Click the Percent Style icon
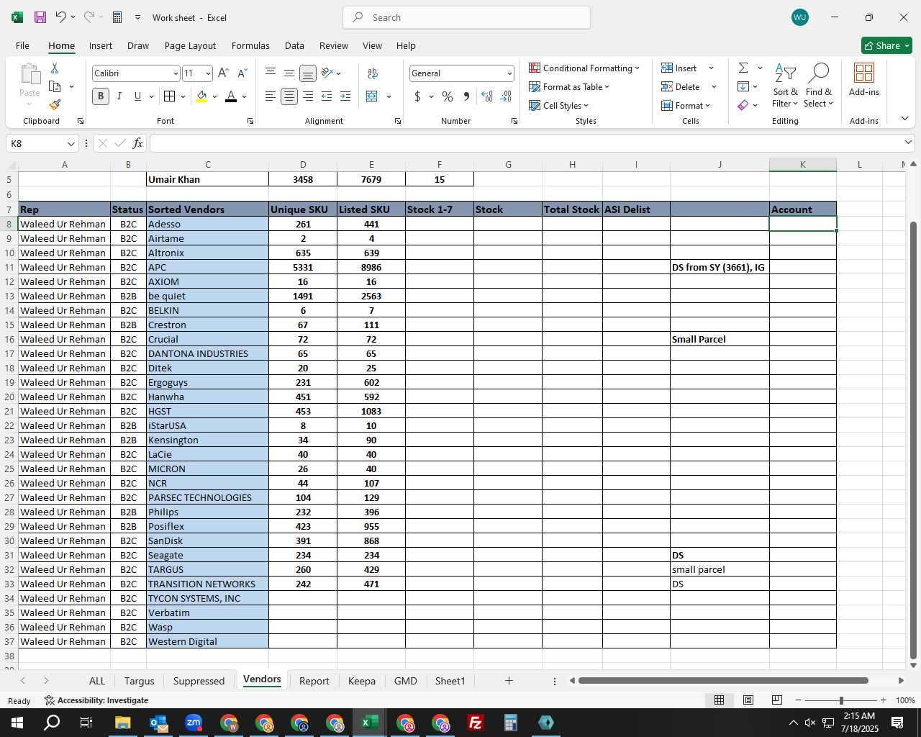The width and height of the screenshot is (921, 737). tap(448, 96)
